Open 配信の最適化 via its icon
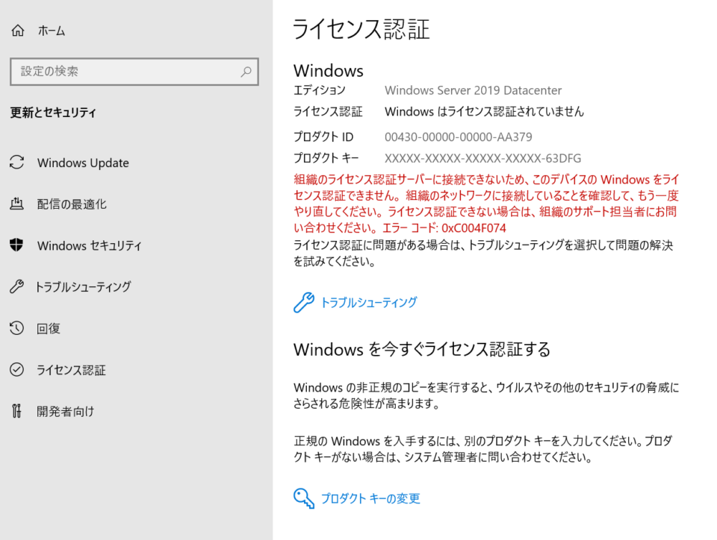This screenshot has width=717, height=540. pos(16,204)
